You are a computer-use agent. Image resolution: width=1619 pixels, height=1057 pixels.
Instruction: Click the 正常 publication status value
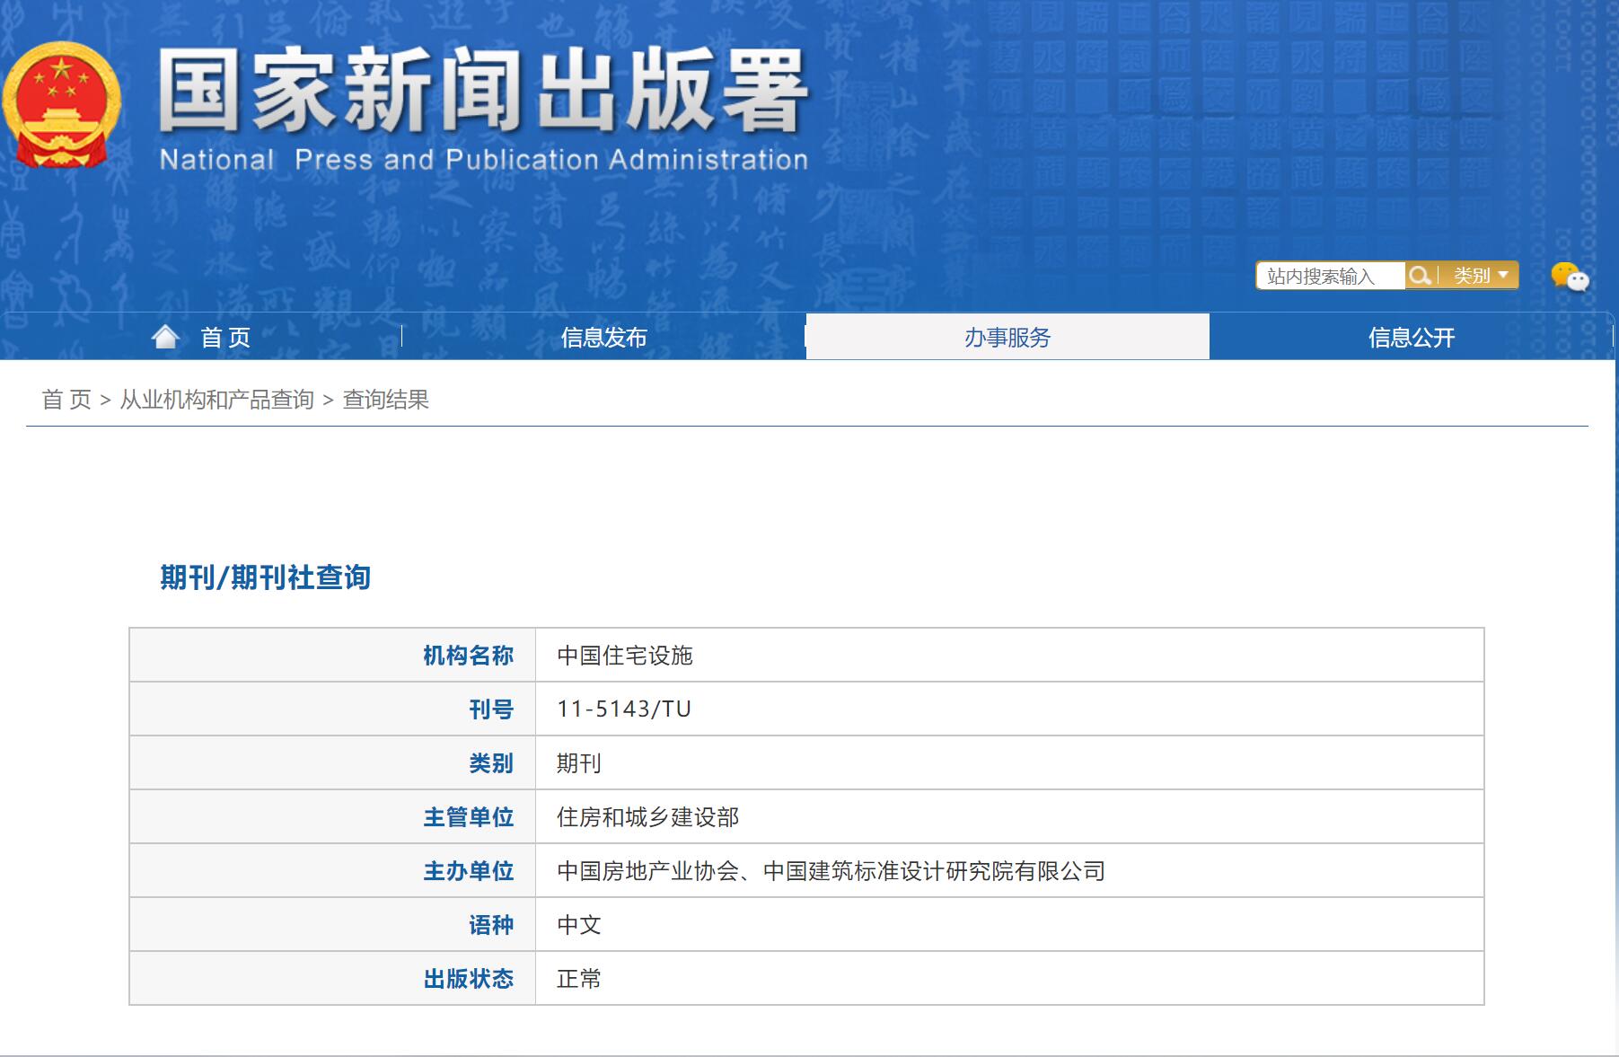tap(578, 979)
